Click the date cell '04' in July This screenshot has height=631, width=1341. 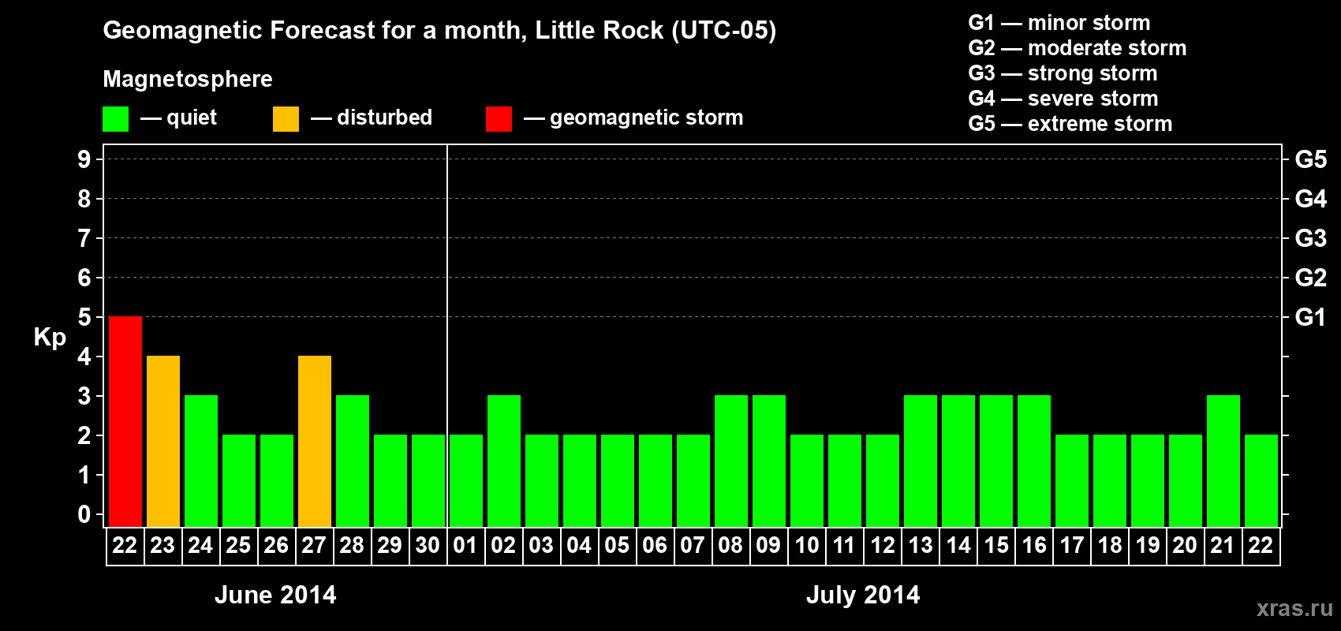click(580, 546)
